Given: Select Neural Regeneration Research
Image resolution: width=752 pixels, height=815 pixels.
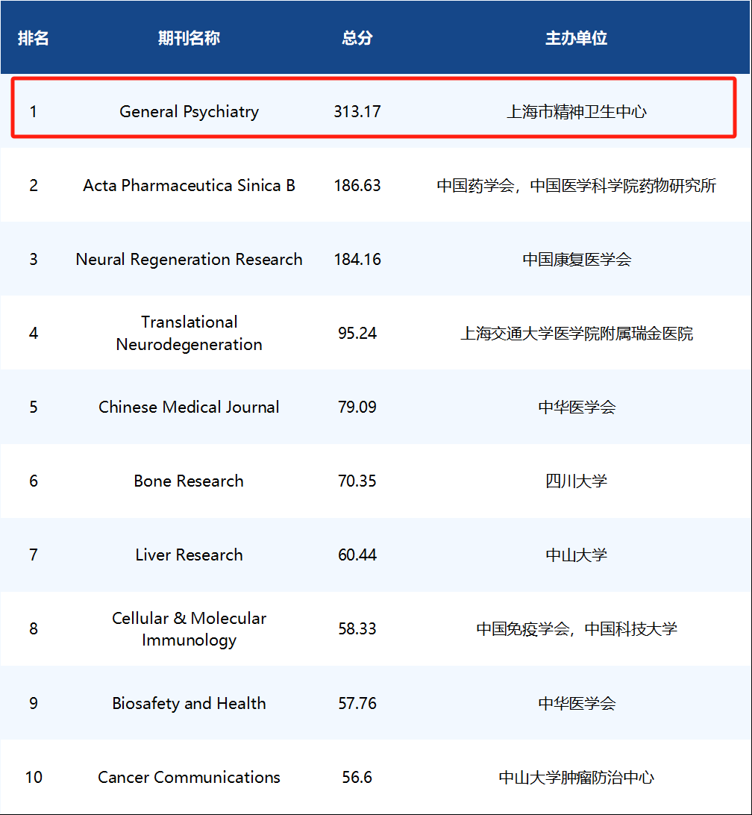Looking at the screenshot, I should point(189,260).
